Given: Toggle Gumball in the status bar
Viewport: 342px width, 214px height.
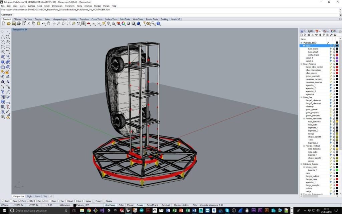Looking at the screenshot, I should (x=166, y=205).
